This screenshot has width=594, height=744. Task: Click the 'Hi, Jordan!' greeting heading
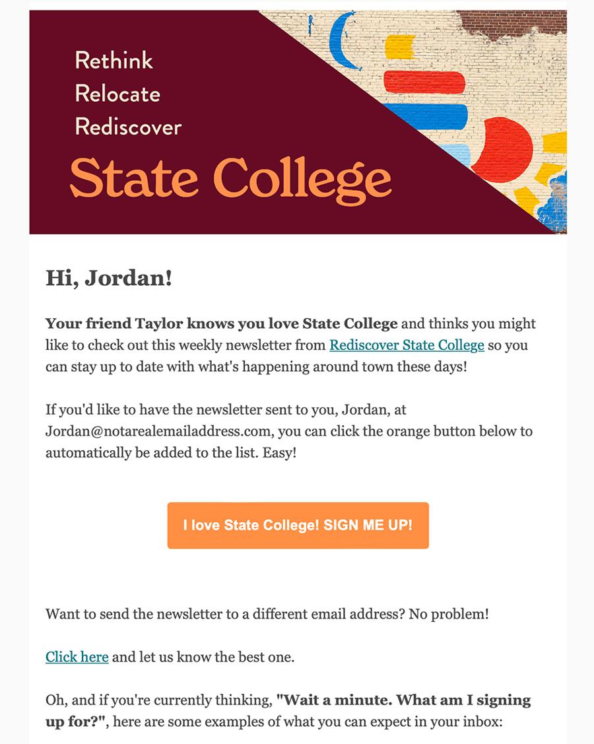pos(109,278)
